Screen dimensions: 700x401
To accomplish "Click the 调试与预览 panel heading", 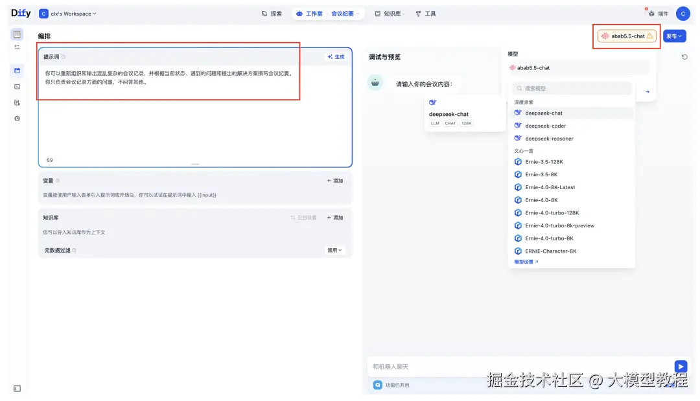I will pyautogui.click(x=384, y=57).
